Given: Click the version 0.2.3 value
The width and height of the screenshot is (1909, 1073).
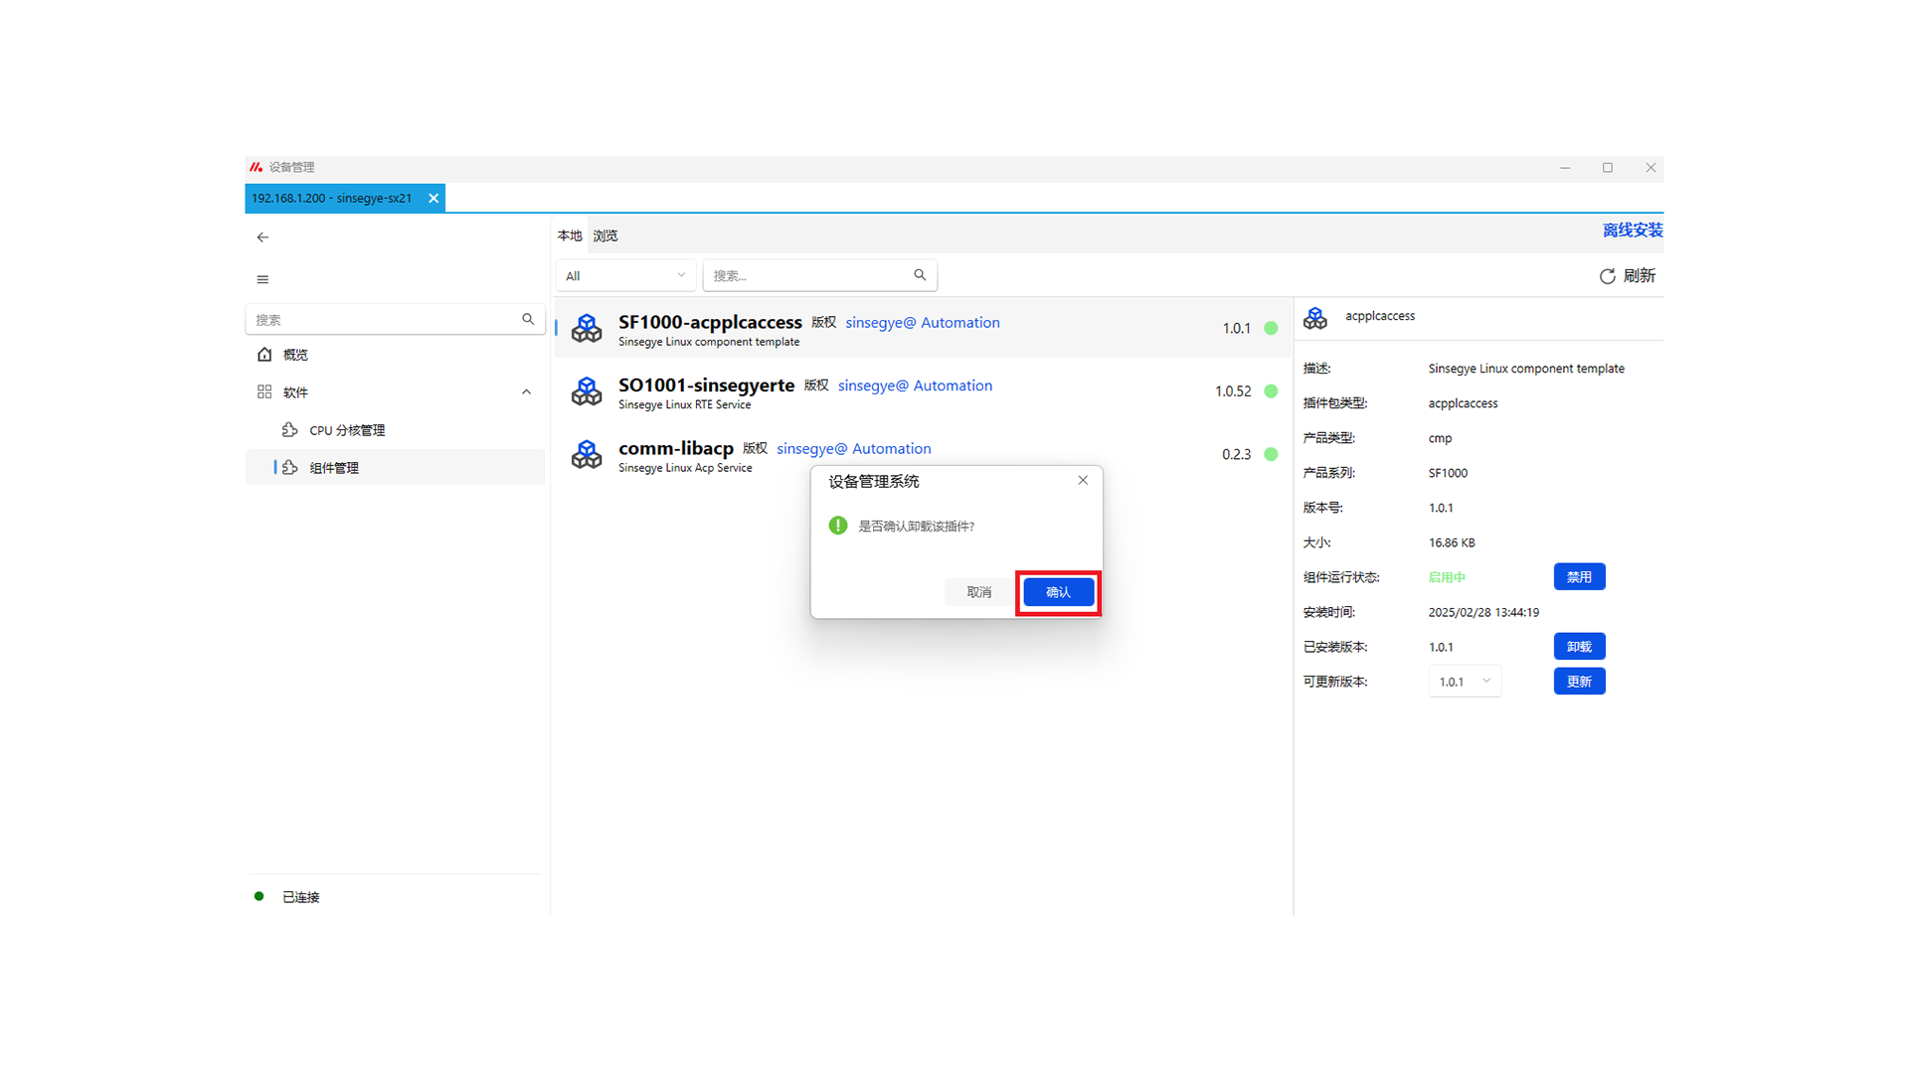Looking at the screenshot, I should tap(1236, 454).
